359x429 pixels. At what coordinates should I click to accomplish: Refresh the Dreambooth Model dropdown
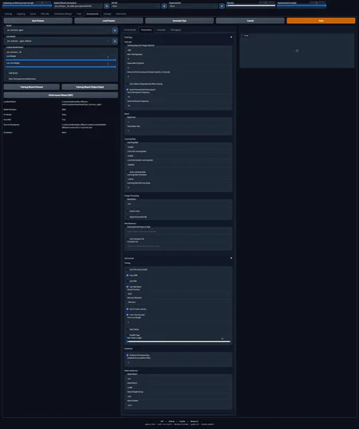(x=115, y=30)
